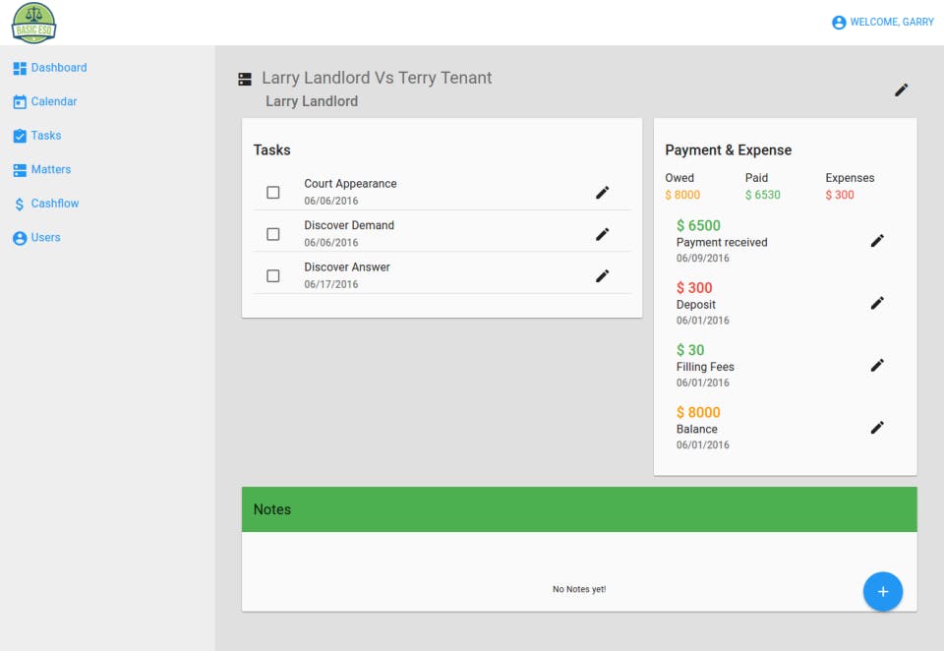Edit the $8000 Balance entry

pos(877,428)
